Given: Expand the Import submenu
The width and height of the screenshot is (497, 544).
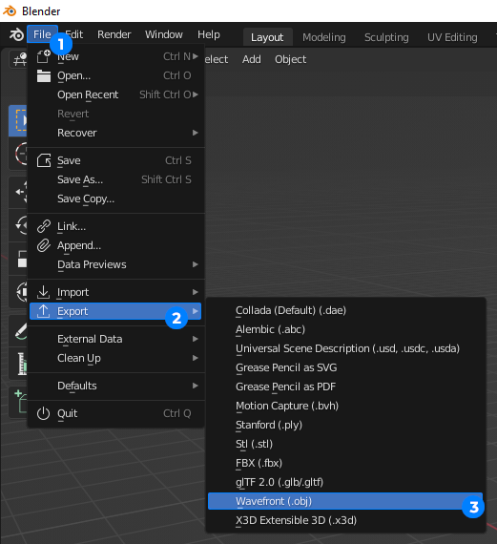Looking at the screenshot, I should [115, 292].
